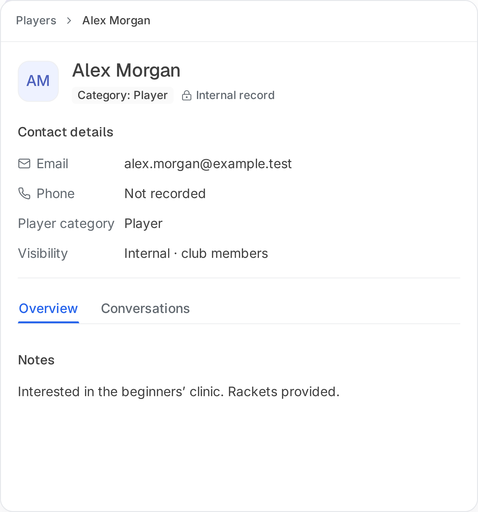Click the Player value in Player category row
The image size is (478, 512).
(x=143, y=224)
